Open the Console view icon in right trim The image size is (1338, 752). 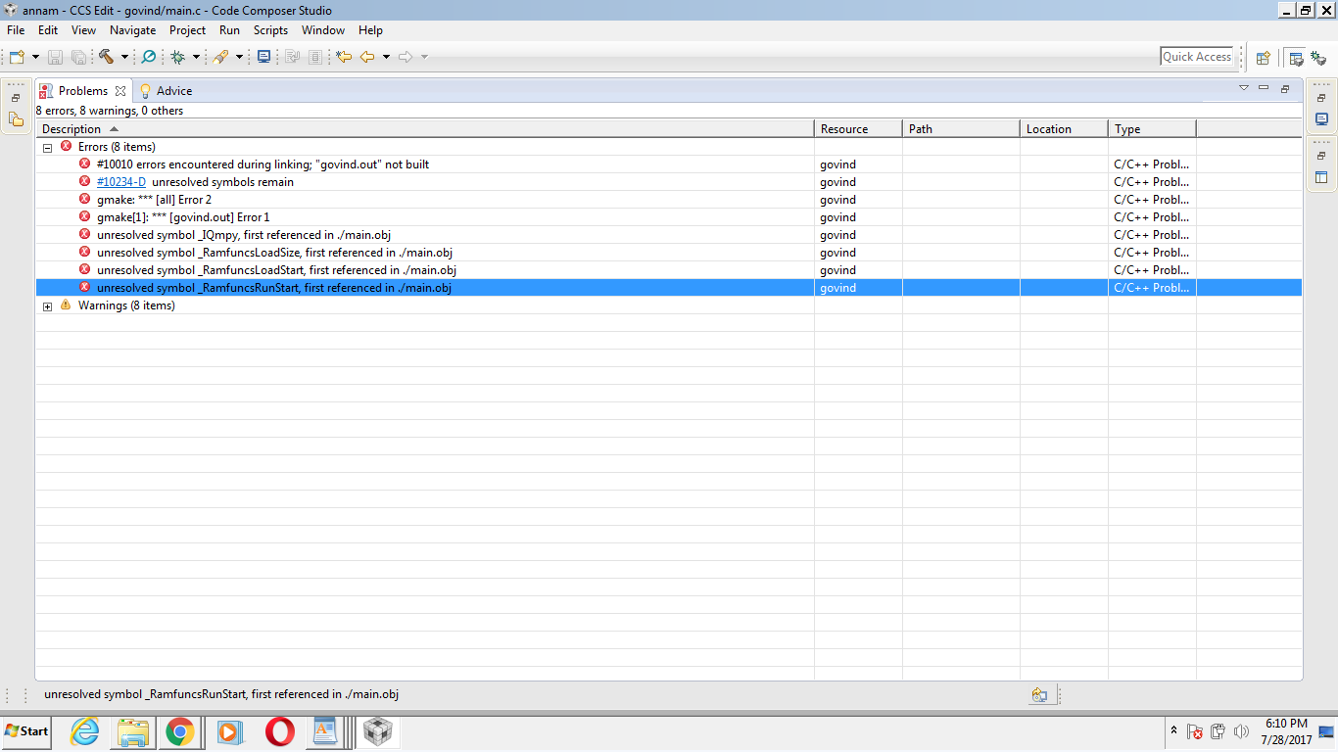(x=1321, y=119)
